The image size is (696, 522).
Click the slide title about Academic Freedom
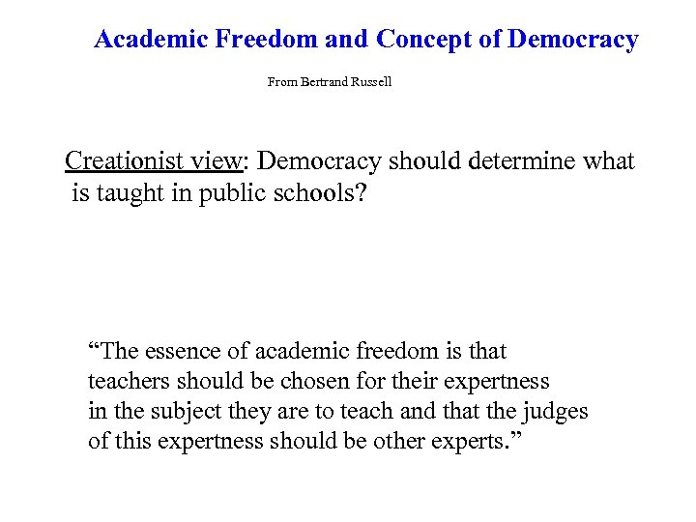pyautogui.click(x=365, y=40)
